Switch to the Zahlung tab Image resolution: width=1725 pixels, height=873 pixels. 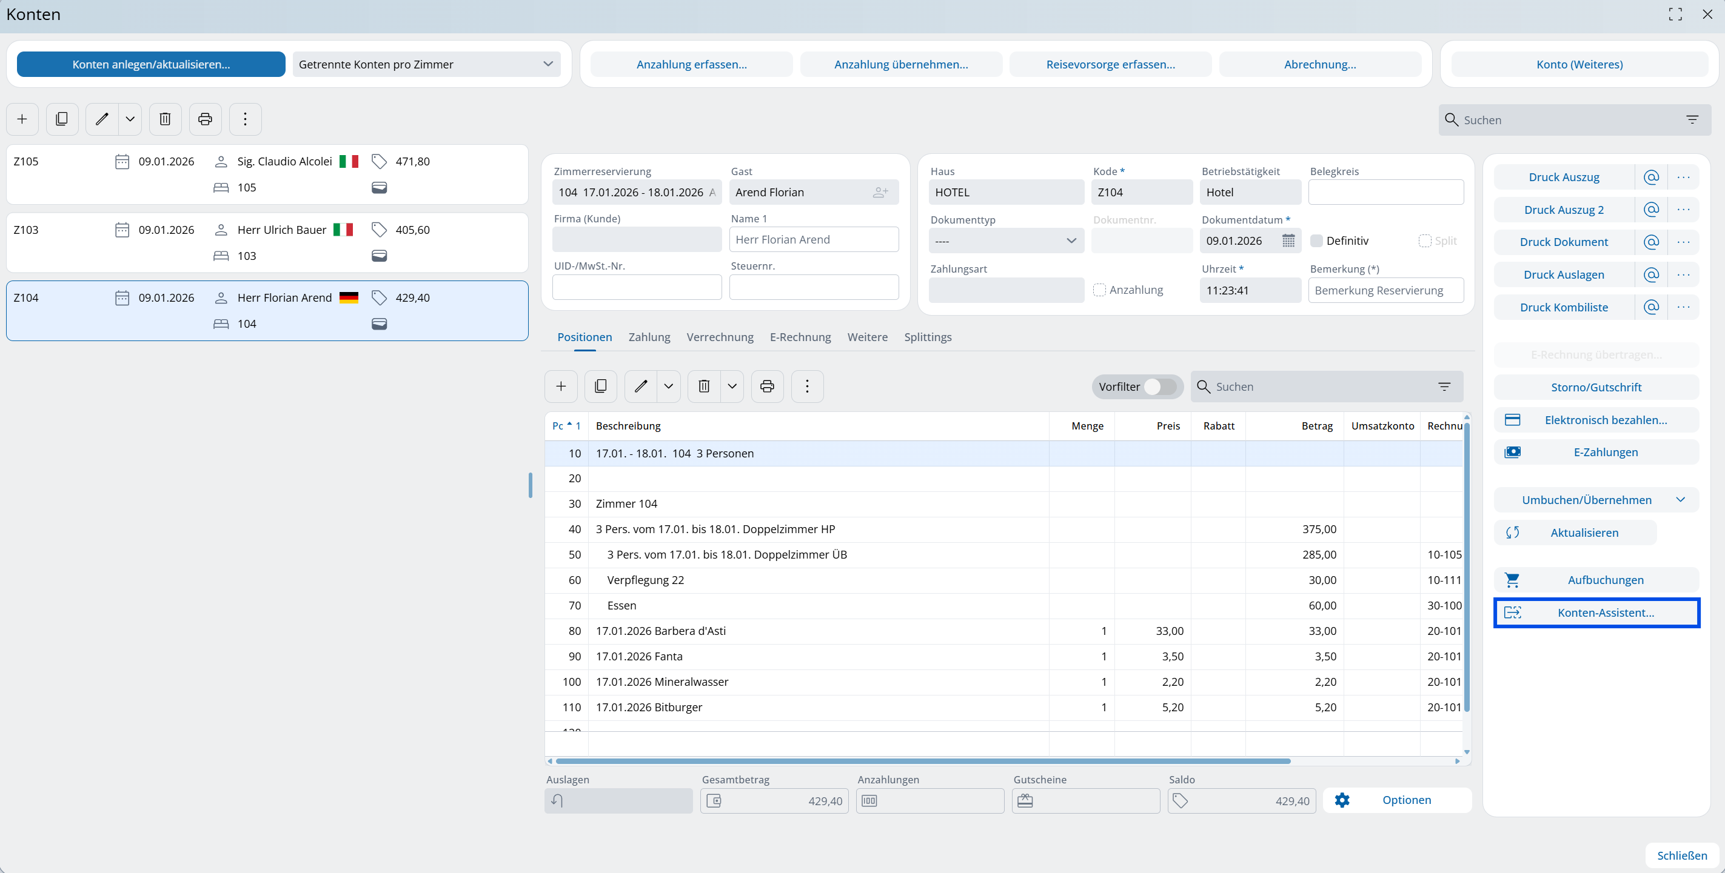(x=649, y=337)
